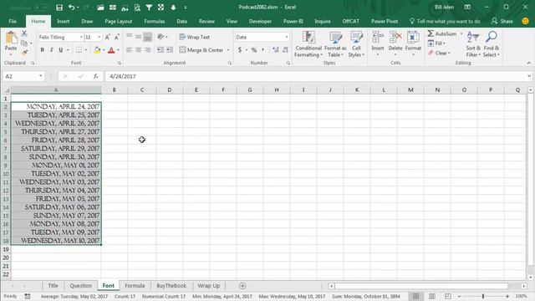This screenshot has width=535, height=301.
Task: Click the Font Color red A icon
Action: [111, 50]
